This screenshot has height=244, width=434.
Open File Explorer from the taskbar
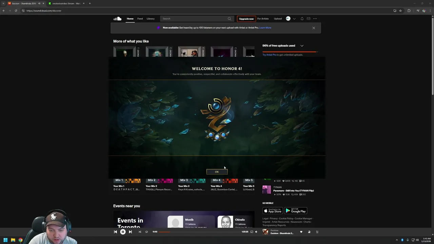tap(13, 240)
